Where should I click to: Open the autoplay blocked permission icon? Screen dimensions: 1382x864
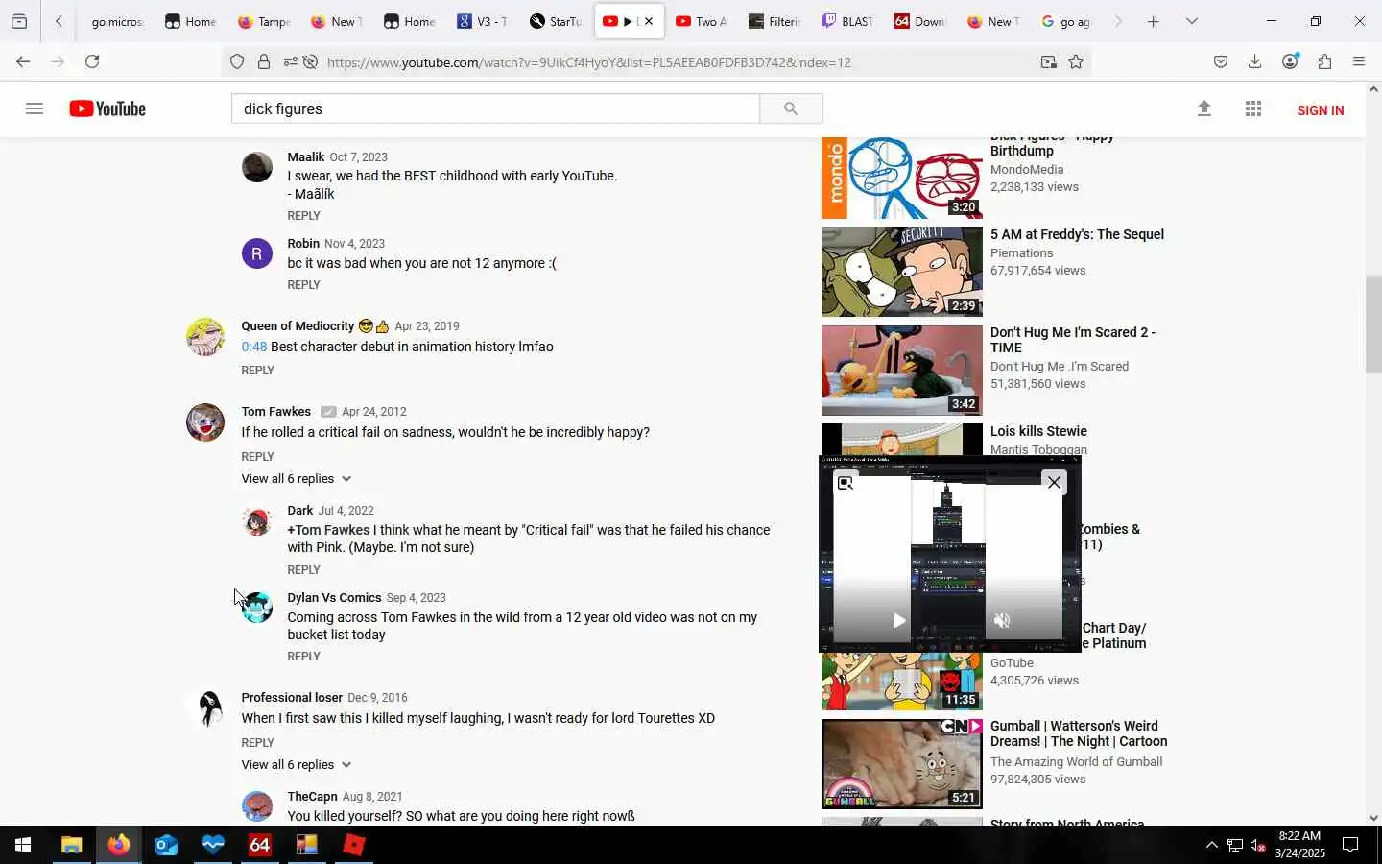tap(310, 62)
